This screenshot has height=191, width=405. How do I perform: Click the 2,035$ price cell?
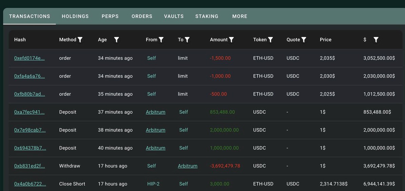pyautogui.click(x=327, y=58)
